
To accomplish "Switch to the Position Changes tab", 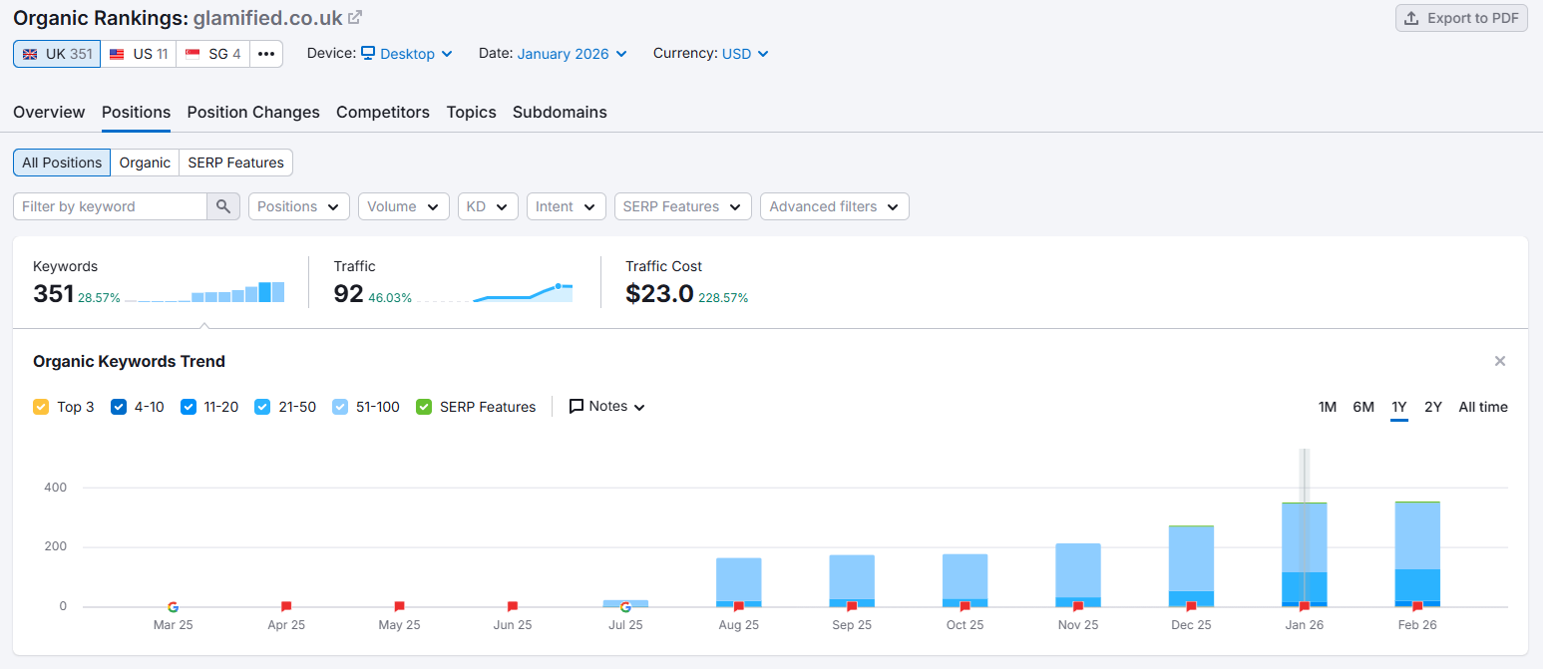I will pos(253,112).
